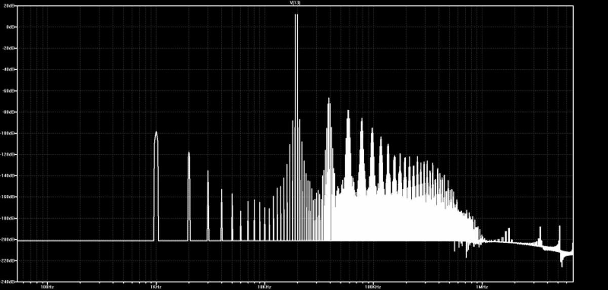
Task: Click the 1MHz frequency label
Action: [481, 286]
